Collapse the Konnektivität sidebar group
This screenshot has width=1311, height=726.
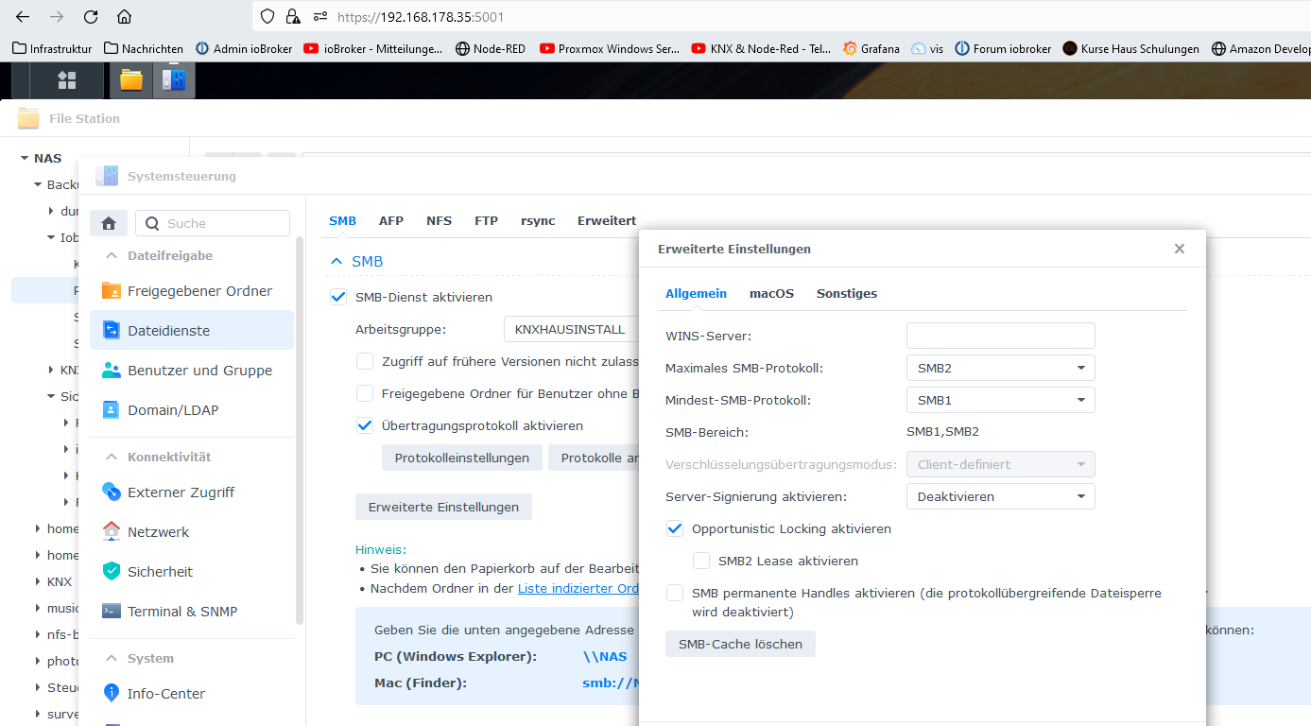tap(112, 457)
